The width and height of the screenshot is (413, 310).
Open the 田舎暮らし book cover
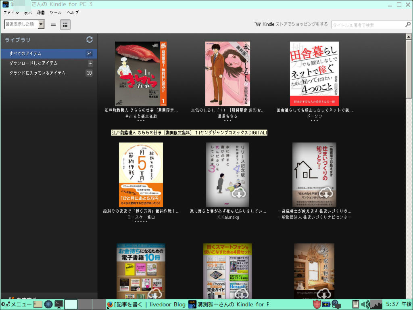coord(314,74)
